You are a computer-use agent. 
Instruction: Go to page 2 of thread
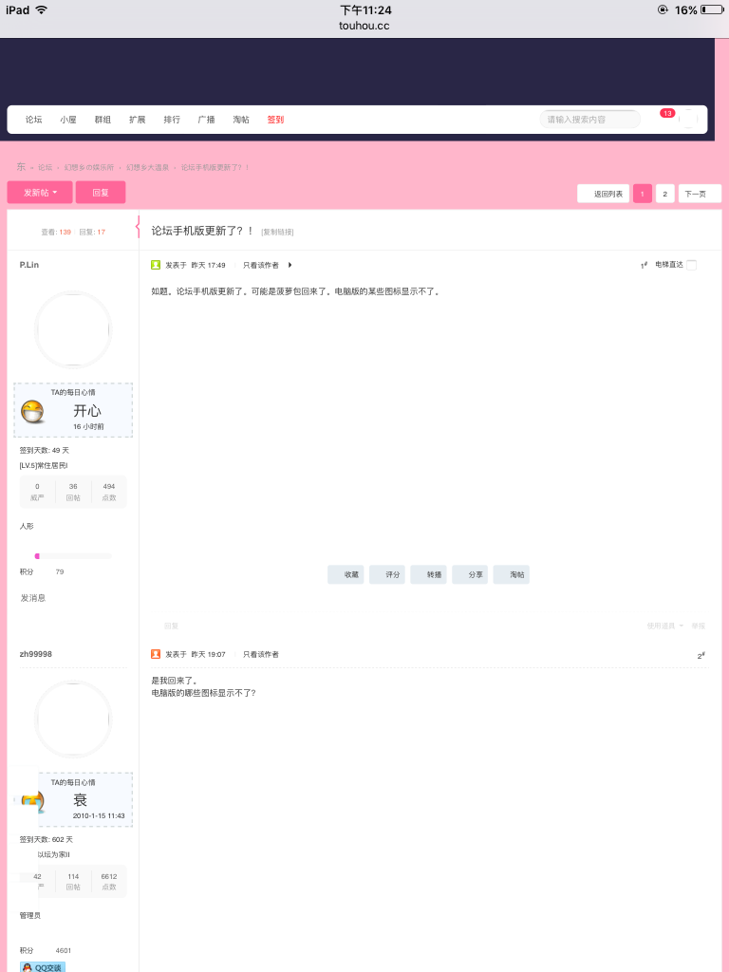click(665, 194)
